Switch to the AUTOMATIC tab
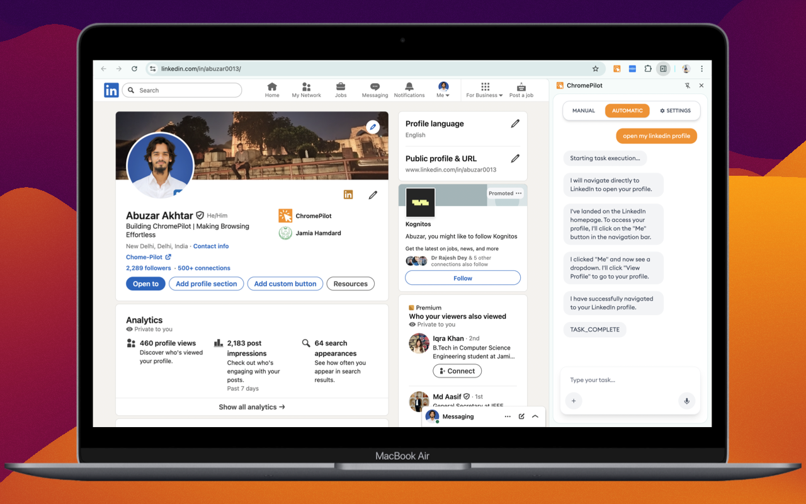The height and width of the screenshot is (504, 806). (x=627, y=110)
